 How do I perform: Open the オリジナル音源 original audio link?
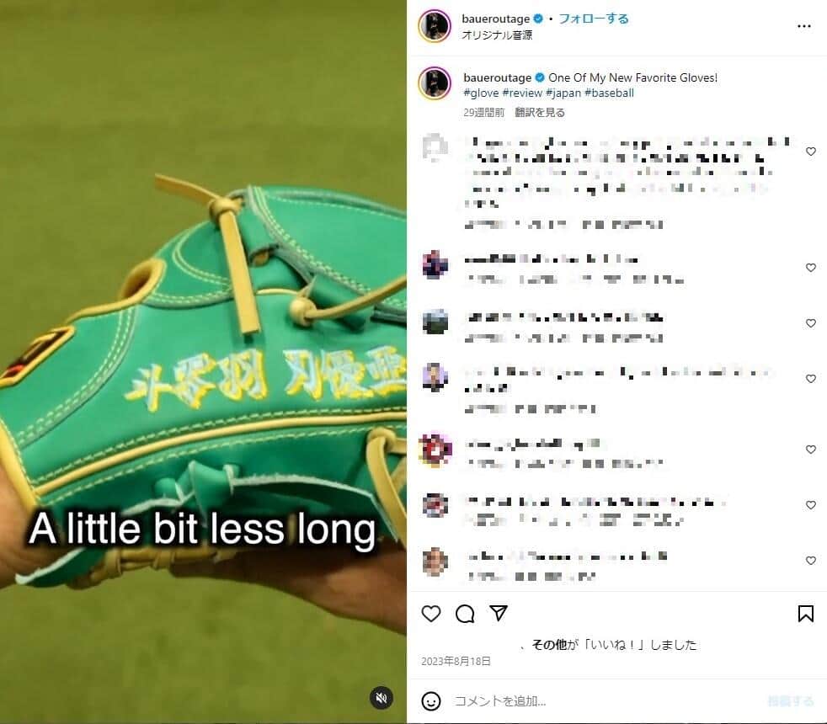coord(497,35)
